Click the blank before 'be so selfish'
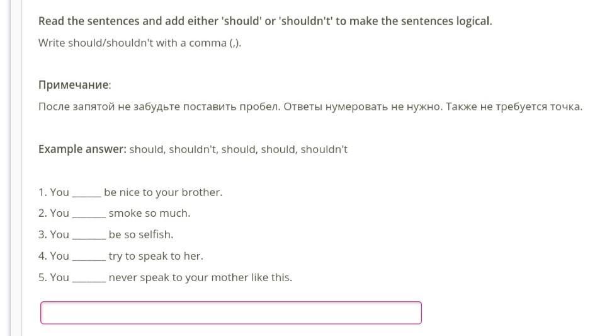612x336 pixels. [x=89, y=235]
